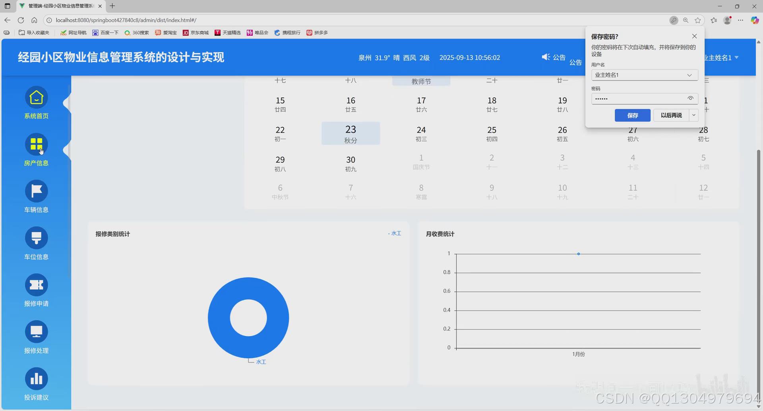Select calendar date 23 秋分
This screenshot has height=411, width=763.
[x=351, y=133]
